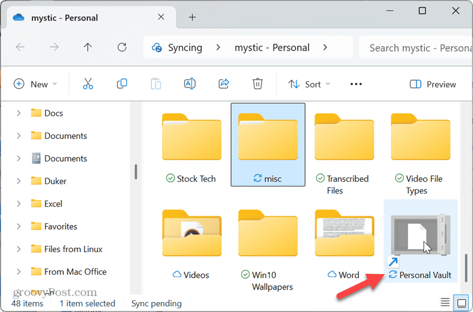The height and width of the screenshot is (312, 473).
Task: Click the 1 item selected status text
Action: point(88,303)
